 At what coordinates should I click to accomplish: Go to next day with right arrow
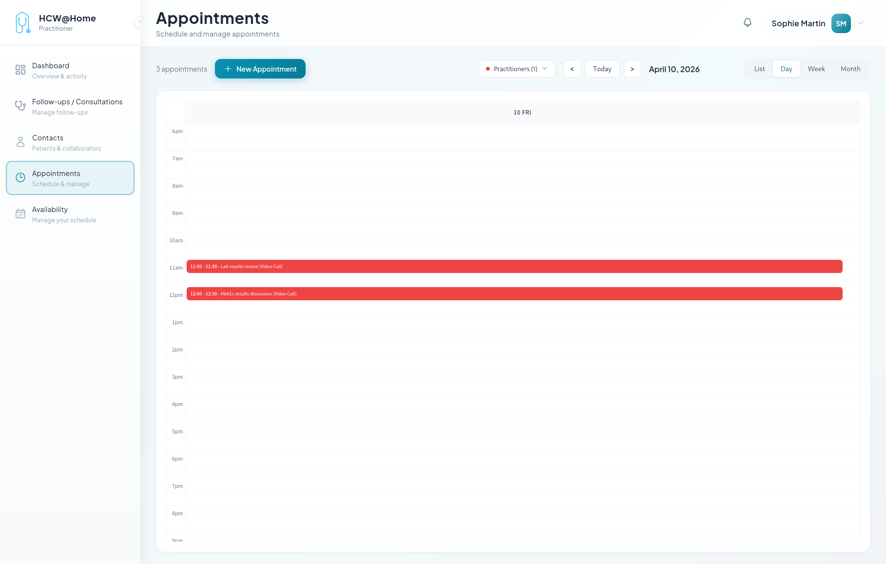point(632,69)
